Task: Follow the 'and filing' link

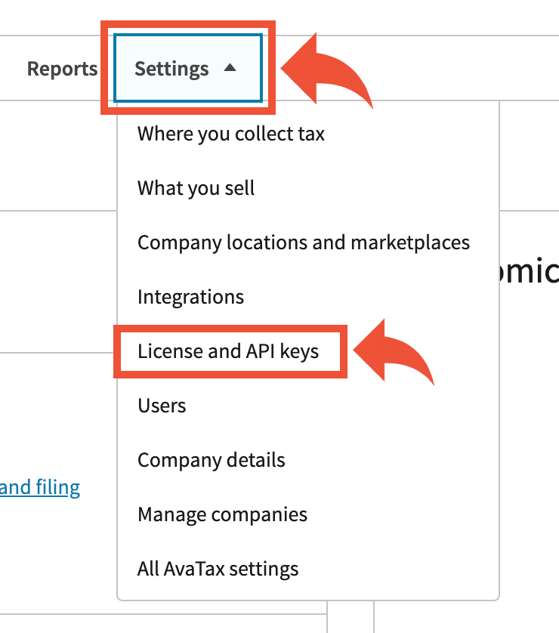Action: coord(40,487)
